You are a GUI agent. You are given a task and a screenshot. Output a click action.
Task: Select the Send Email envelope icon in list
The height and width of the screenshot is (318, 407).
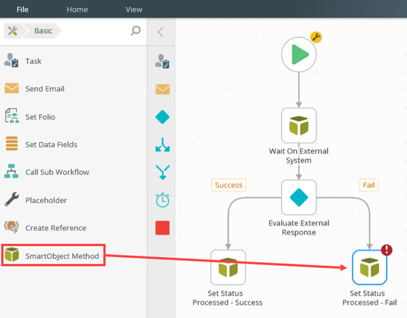12,88
